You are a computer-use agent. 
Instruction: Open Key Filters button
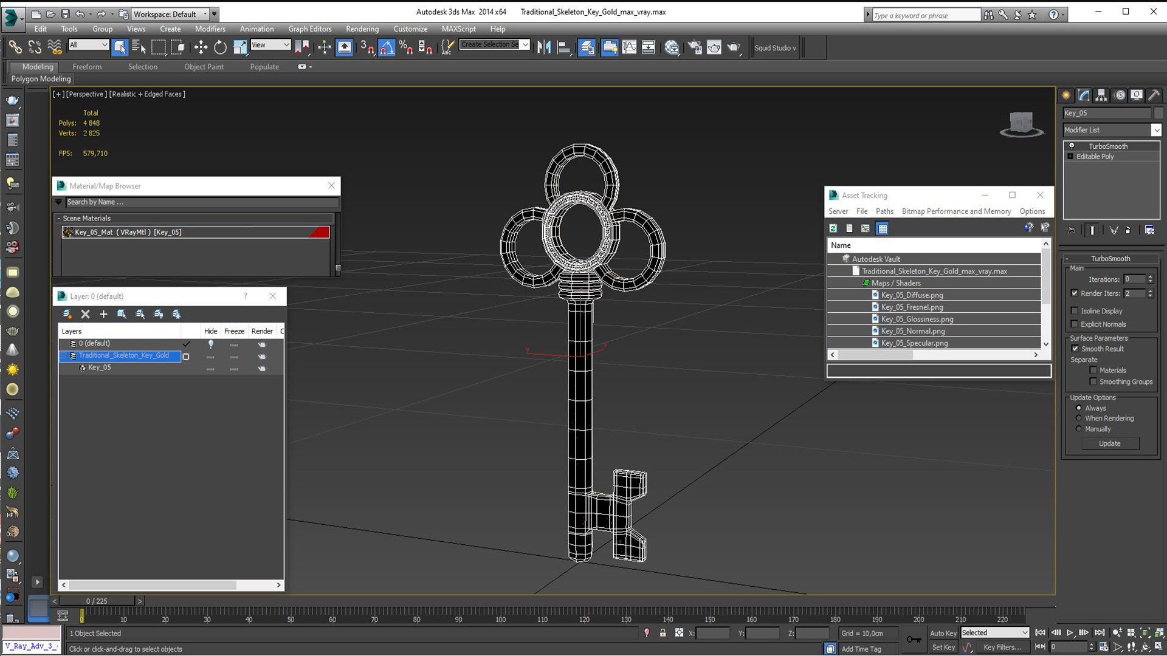pyautogui.click(x=1003, y=647)
